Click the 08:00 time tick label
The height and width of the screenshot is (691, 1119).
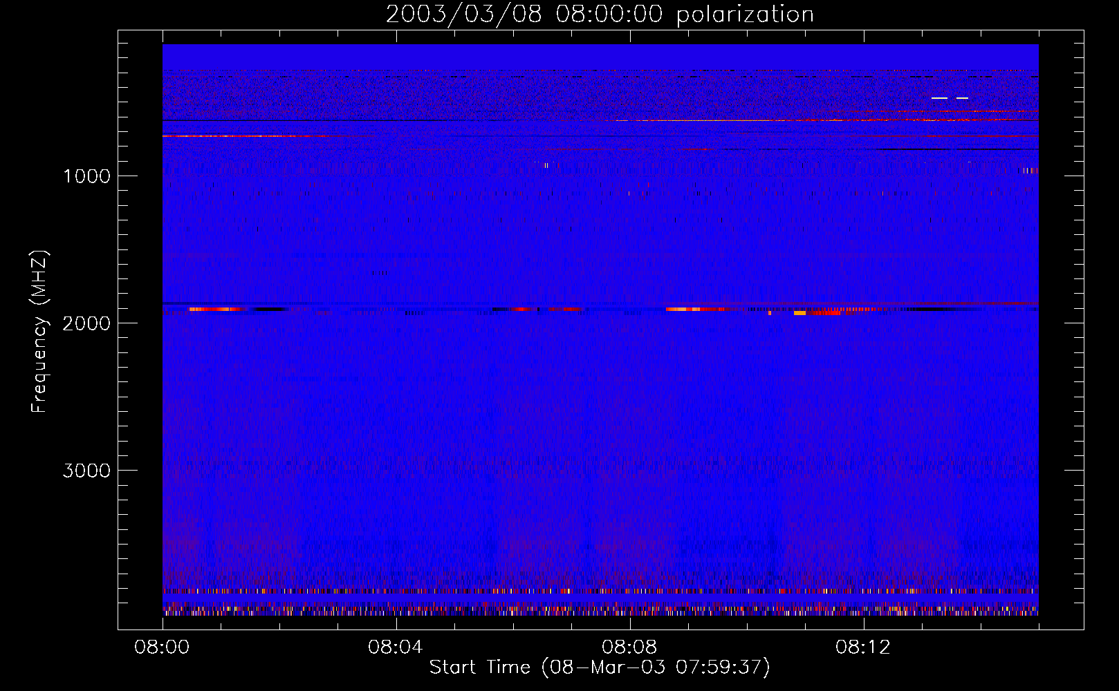[162, 647]
